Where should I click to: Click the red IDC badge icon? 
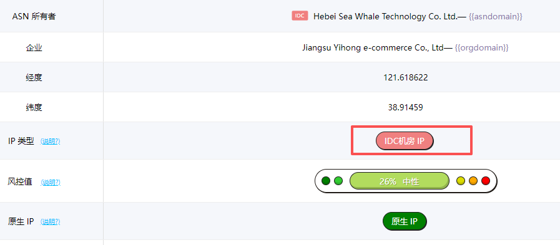click(300, 16)
